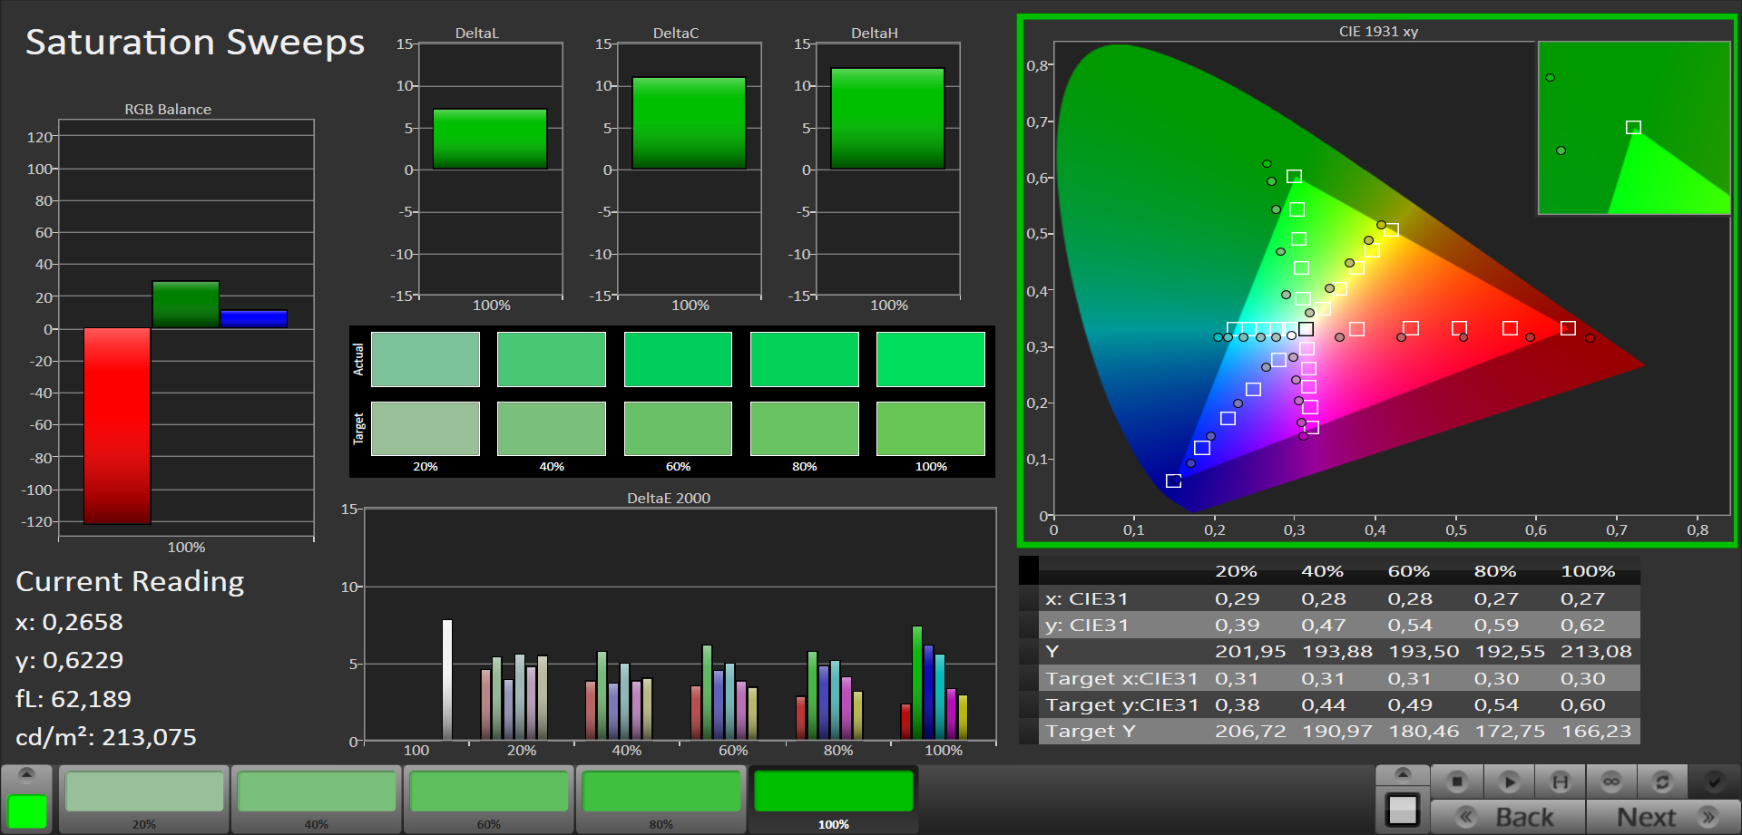Click the white point square in the CIE diagram
The height and width of the screenshot is (835, 1742).
[1306, 329]
